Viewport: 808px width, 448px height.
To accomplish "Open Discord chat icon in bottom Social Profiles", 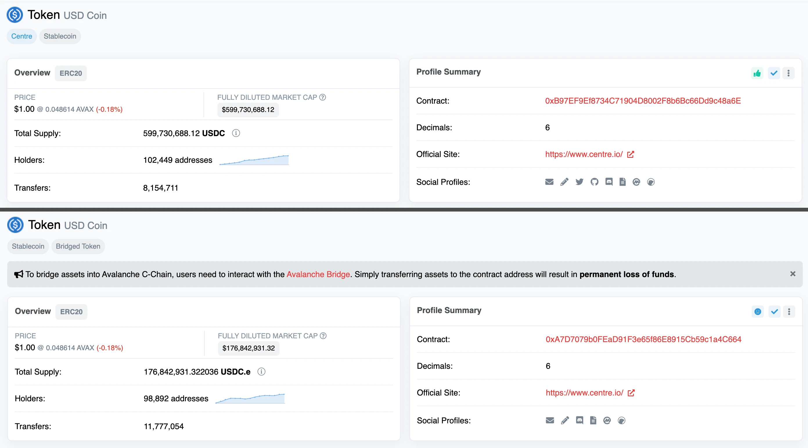I will click(x=580, y=420).
